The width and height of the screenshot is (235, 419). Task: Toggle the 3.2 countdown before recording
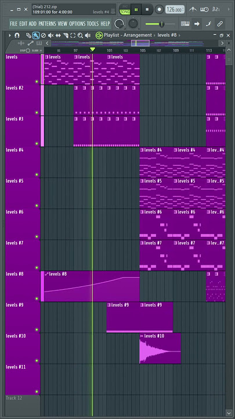[216, 9]
